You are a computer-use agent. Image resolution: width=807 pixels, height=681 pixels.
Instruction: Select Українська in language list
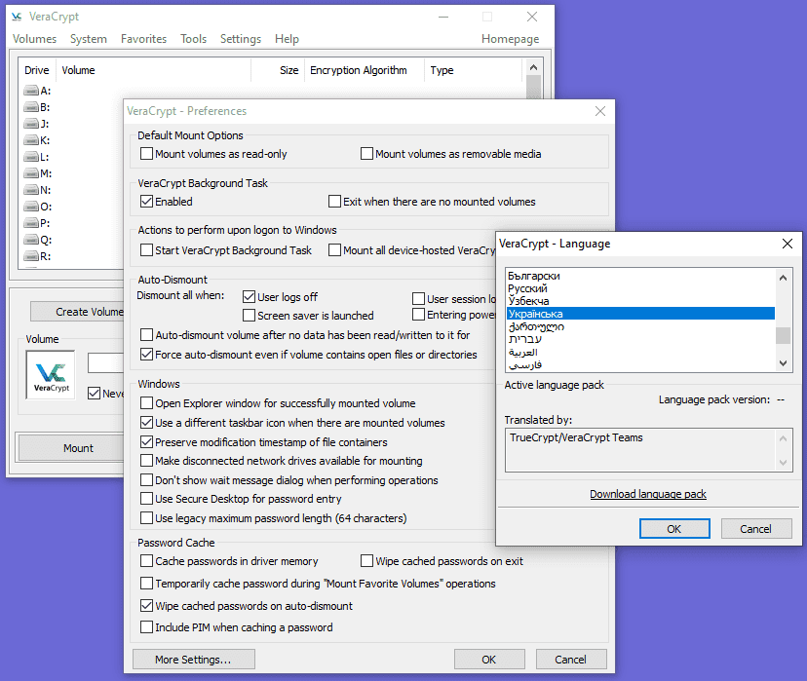640,314
